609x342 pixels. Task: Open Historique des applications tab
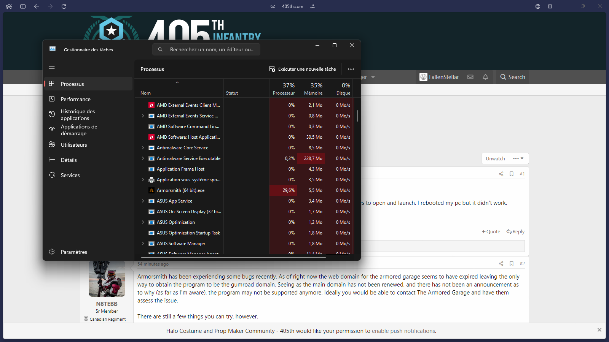click(88, 114)
